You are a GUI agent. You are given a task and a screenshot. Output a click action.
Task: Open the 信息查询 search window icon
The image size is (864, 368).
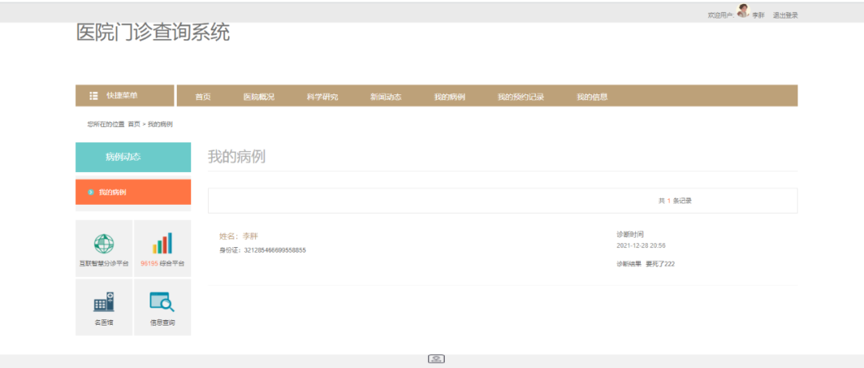pyautogui.click(x=162, y=302)
